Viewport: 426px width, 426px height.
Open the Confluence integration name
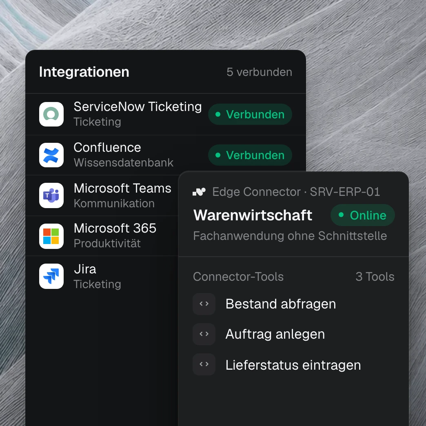click(107, 148)
